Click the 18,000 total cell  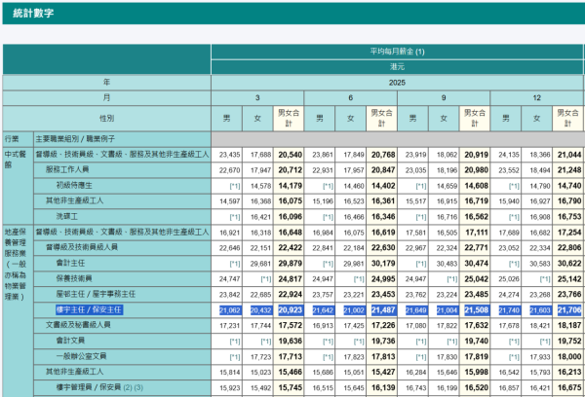click(567, 356)
